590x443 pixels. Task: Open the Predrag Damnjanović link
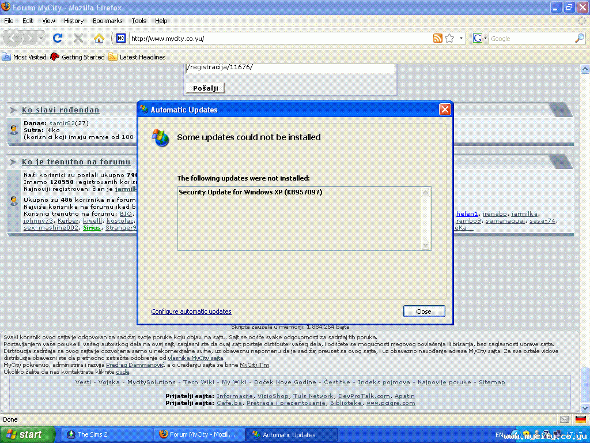135,365
